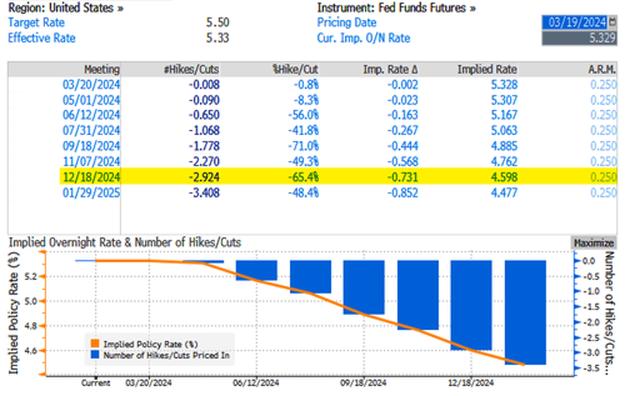The image size is (625, 396).
Task: Select the 01/29/2025 meeting date
Action: 91,193
